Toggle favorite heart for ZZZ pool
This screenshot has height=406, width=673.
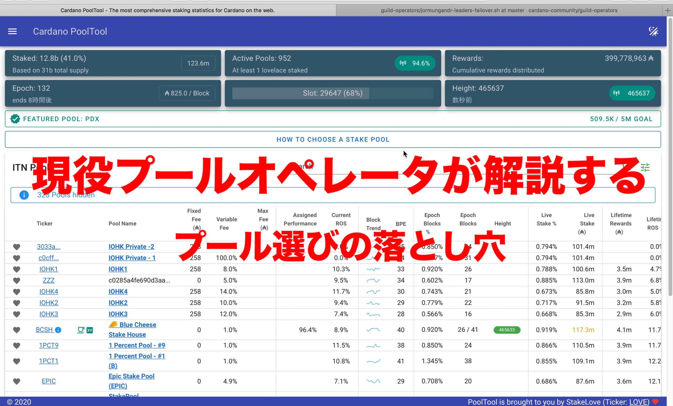point(17,280)
